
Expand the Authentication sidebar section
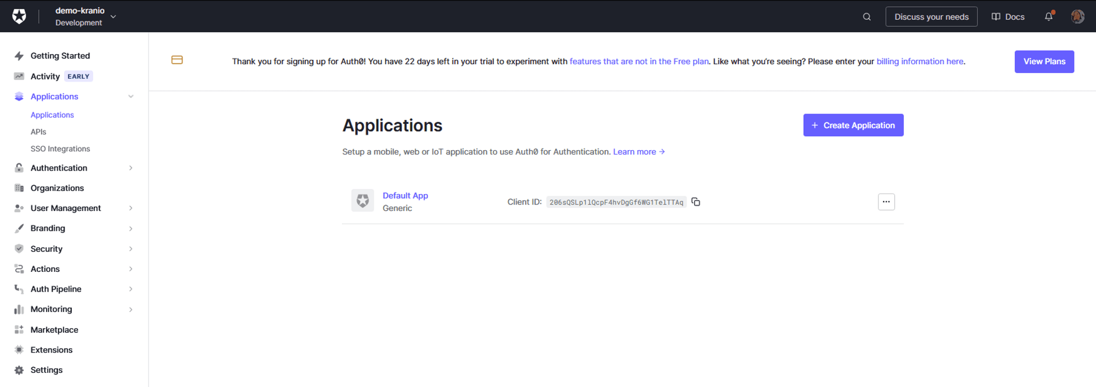130,168
